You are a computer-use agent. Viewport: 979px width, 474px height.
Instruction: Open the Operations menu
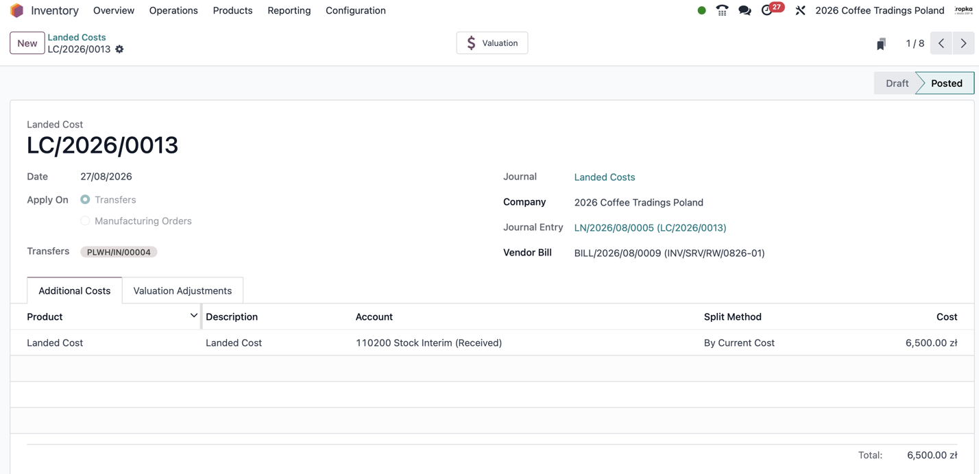tap(173, 10)
